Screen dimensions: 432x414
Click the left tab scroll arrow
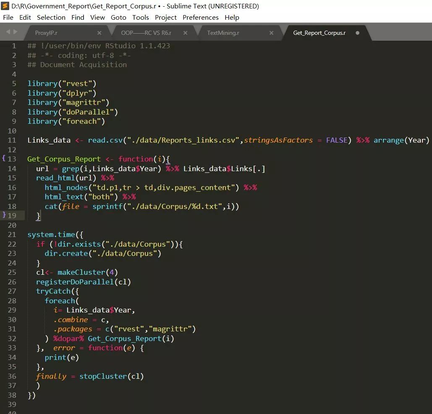(x=8, y=32)
